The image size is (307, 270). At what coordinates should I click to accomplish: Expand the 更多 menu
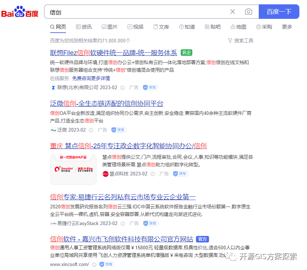point(287,27)
